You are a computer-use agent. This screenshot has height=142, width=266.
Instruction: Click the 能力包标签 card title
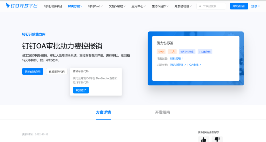[x=165, y=43]
